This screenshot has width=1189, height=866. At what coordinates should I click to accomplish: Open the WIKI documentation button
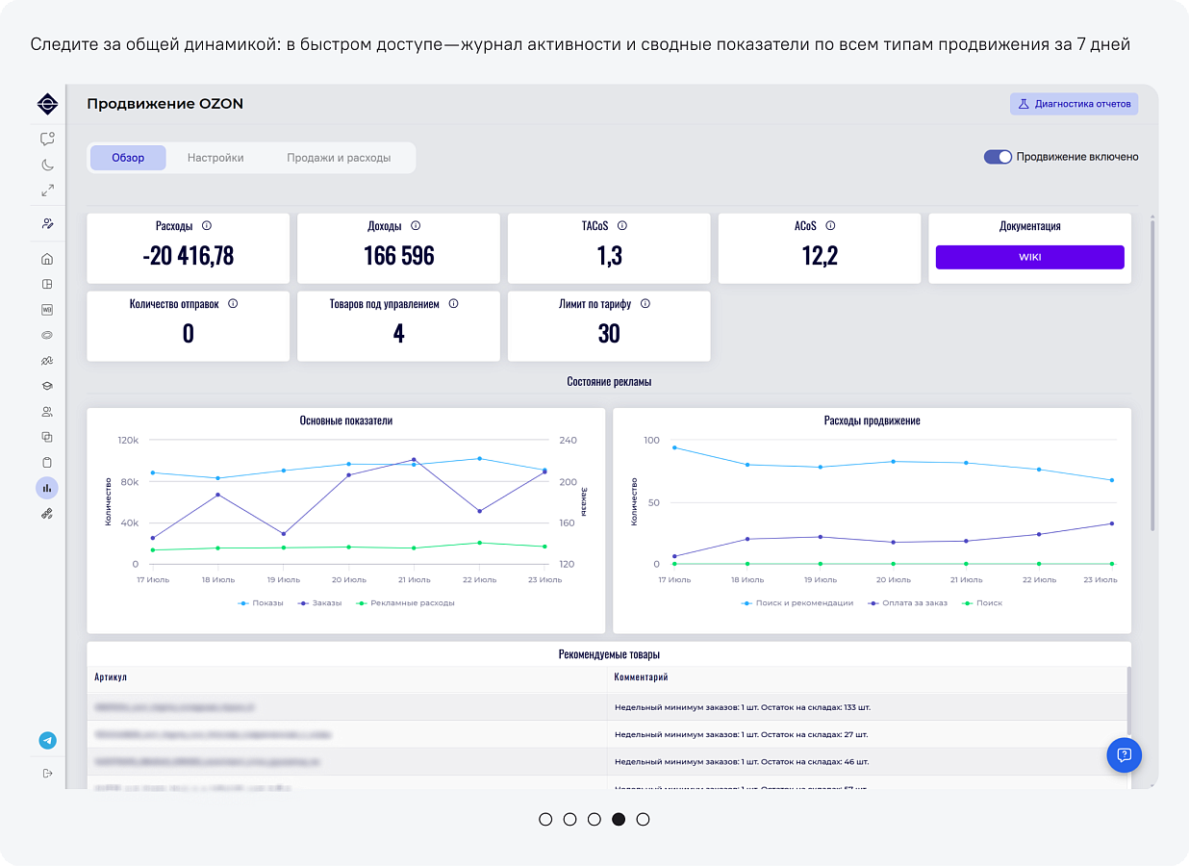point(1029,257)
